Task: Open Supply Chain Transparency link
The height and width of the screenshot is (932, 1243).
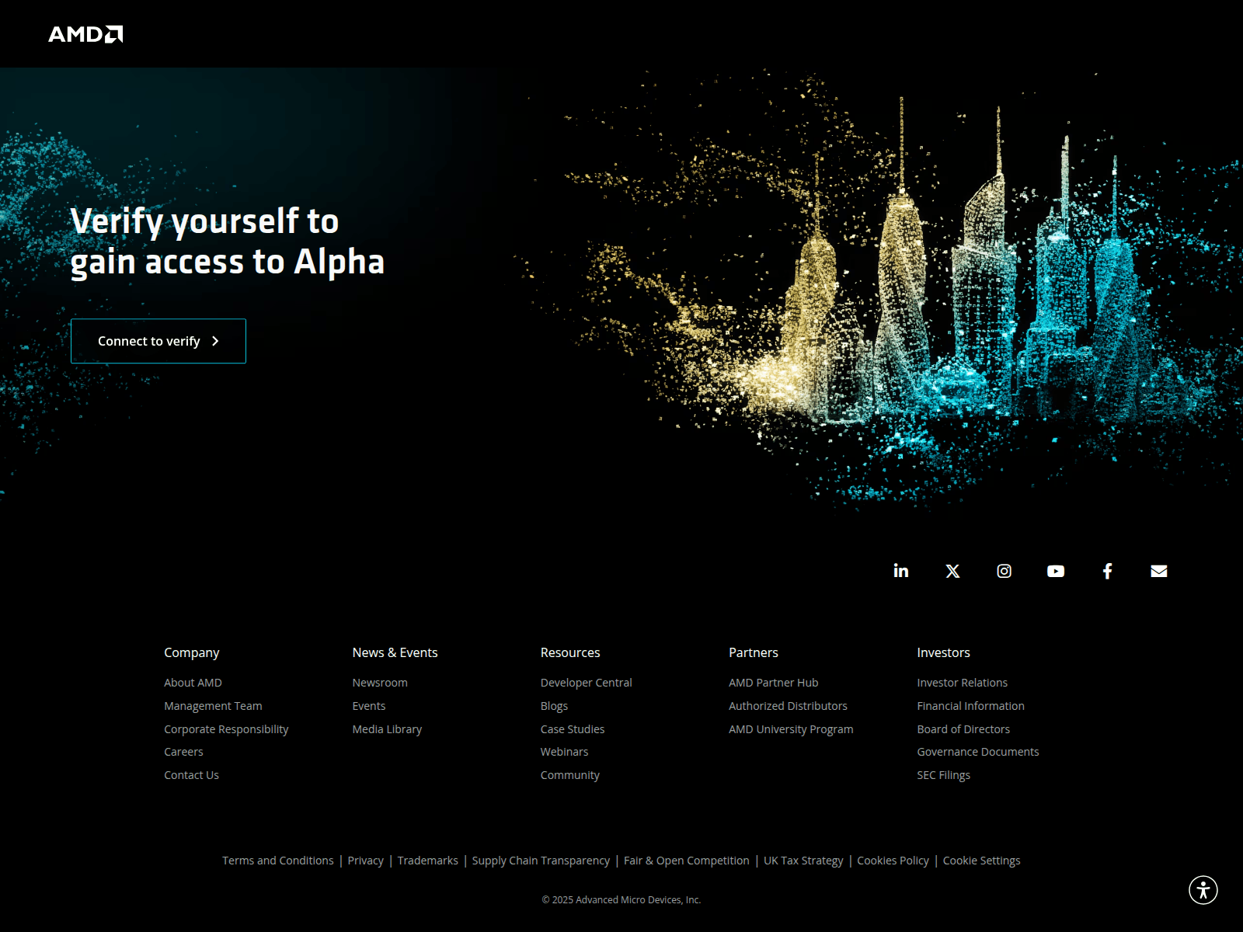Action: point(541,861)
